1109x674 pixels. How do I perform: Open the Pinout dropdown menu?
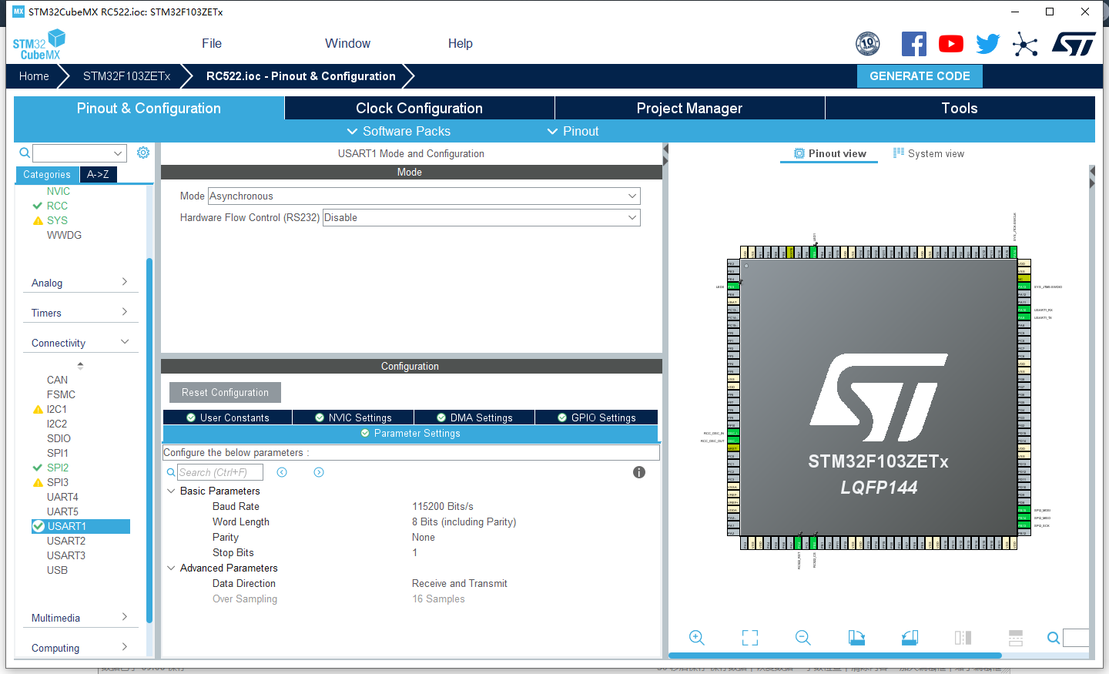[x=572, y=131]
